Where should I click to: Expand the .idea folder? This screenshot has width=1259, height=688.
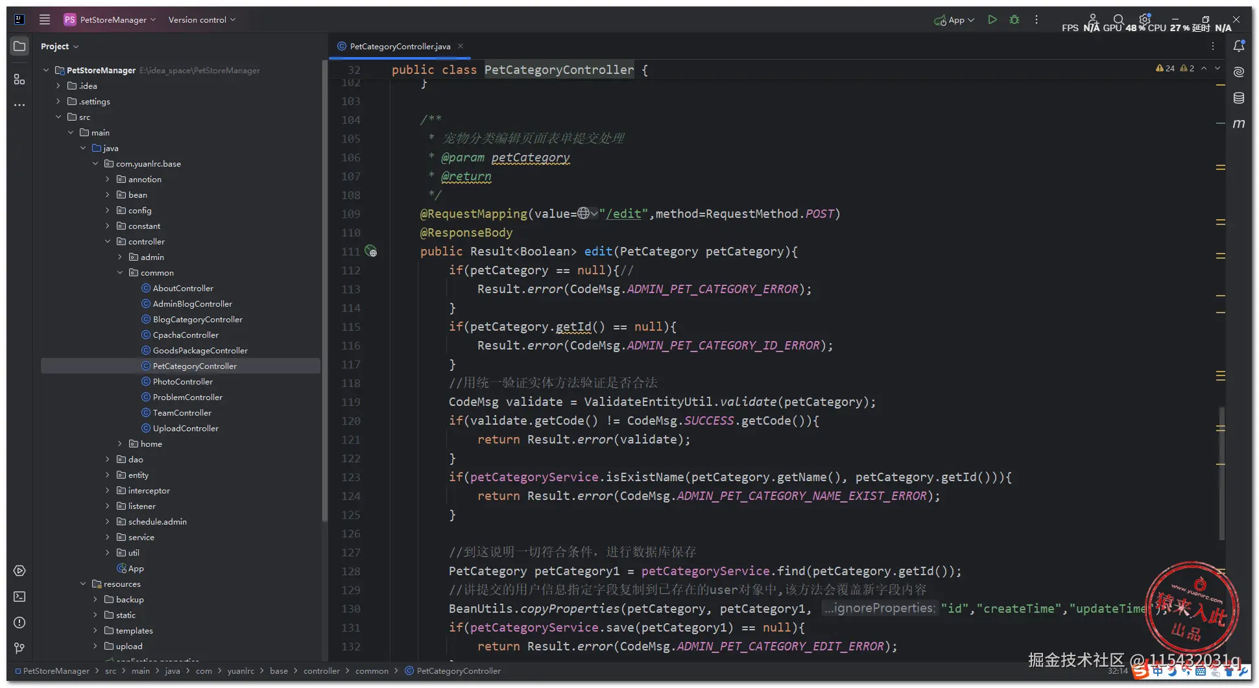coord(58,86)
